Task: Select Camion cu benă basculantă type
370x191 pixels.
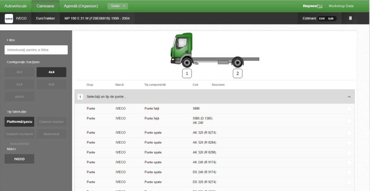Action: (x=19, y=134)
